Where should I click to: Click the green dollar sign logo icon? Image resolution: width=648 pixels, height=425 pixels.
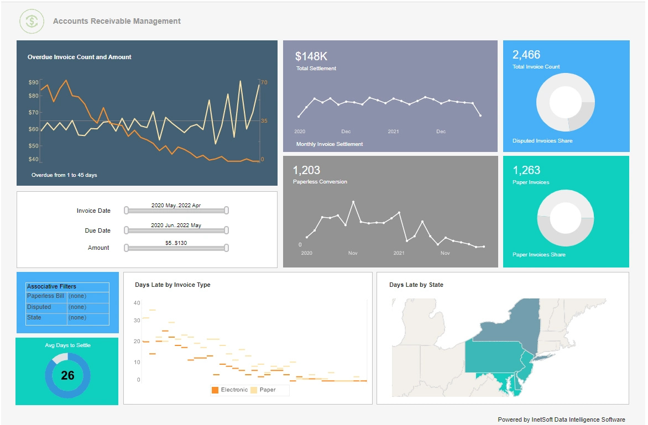click(x=32, y=21)
